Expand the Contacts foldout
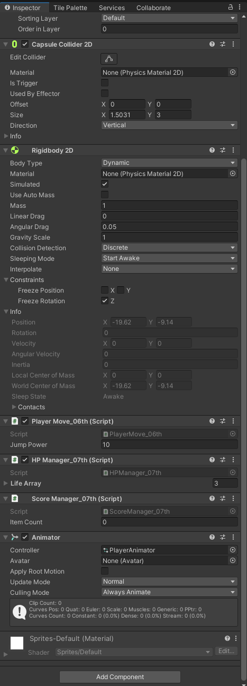247x686 pixels. point(14,407)
